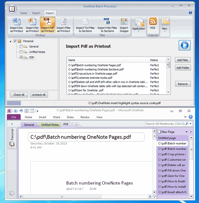Click the OneNote Undo button
This screenshot has height=203, width=199.
(x=21, y=111)
